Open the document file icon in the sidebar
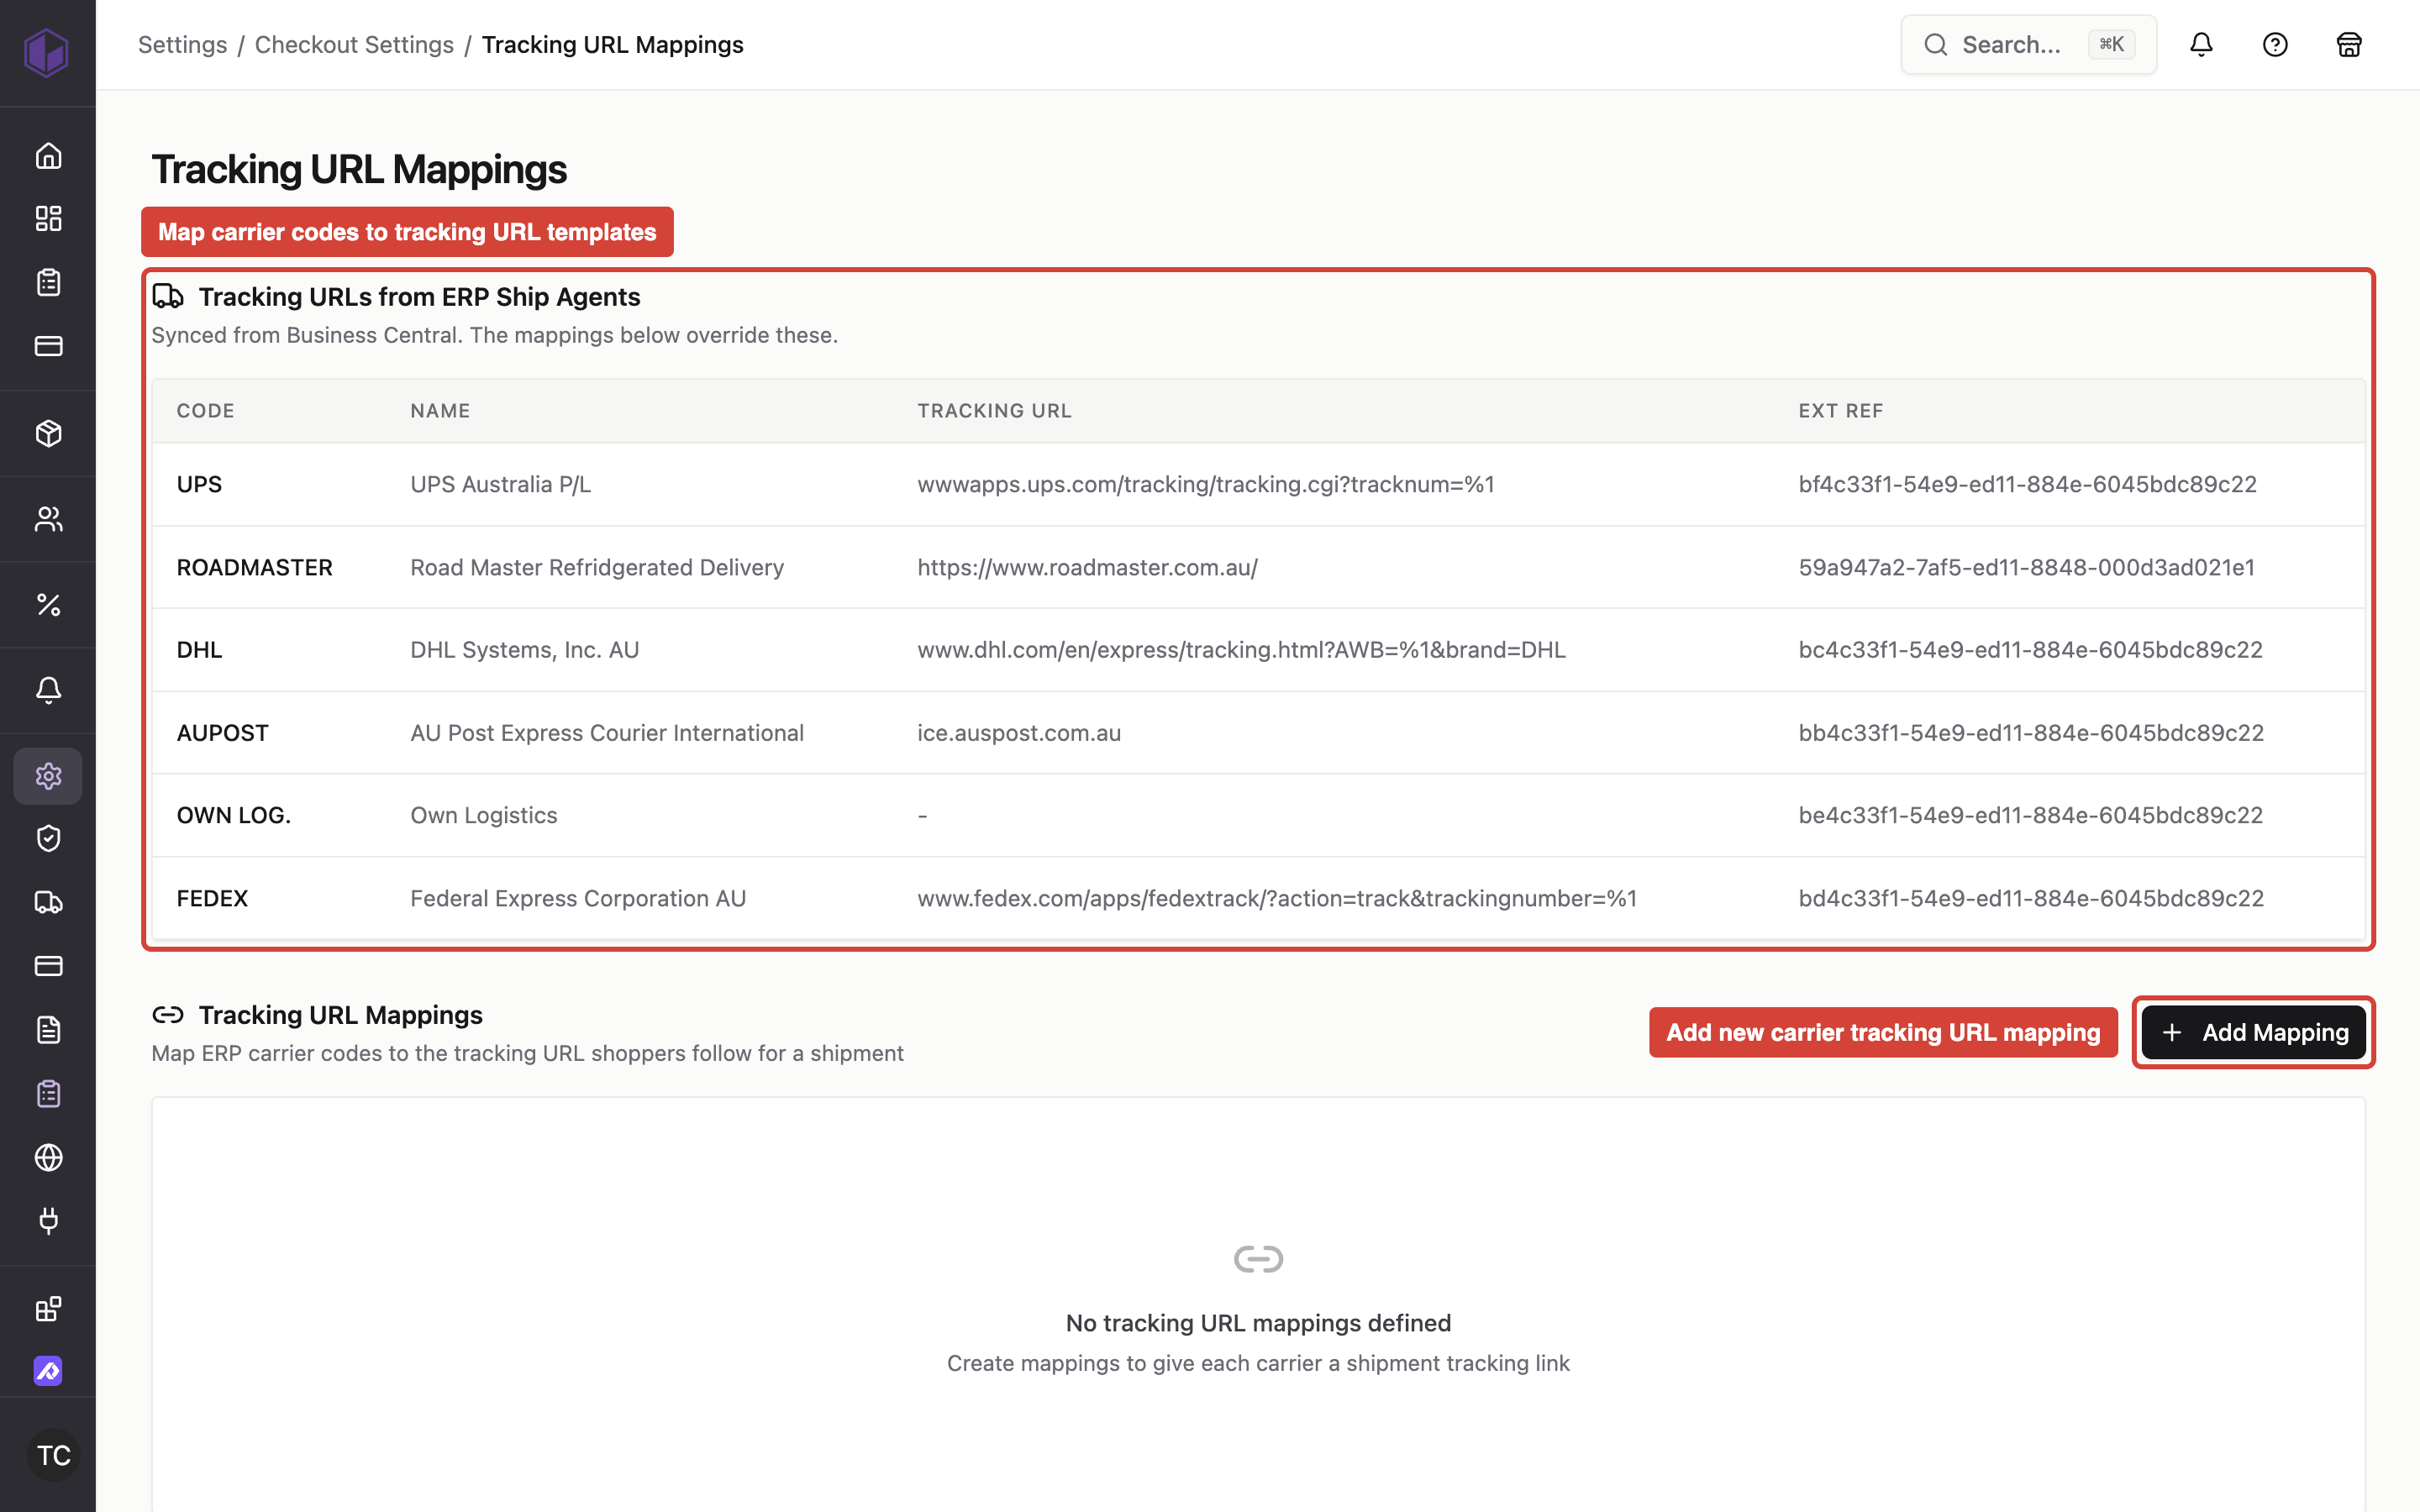The height and width of the screenshot is (1512, 2420). point(48,1030)
